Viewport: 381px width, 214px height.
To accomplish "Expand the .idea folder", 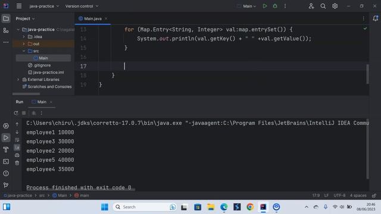I will point(24,37).
